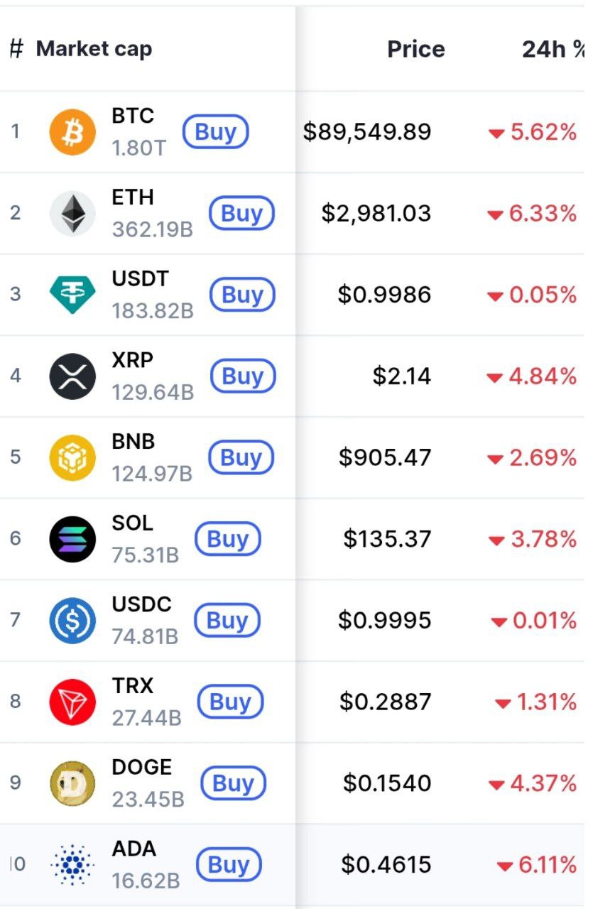This screenshot has height=909, width=615.
Task: Sort by the Price column header
Action: point(415,49)
